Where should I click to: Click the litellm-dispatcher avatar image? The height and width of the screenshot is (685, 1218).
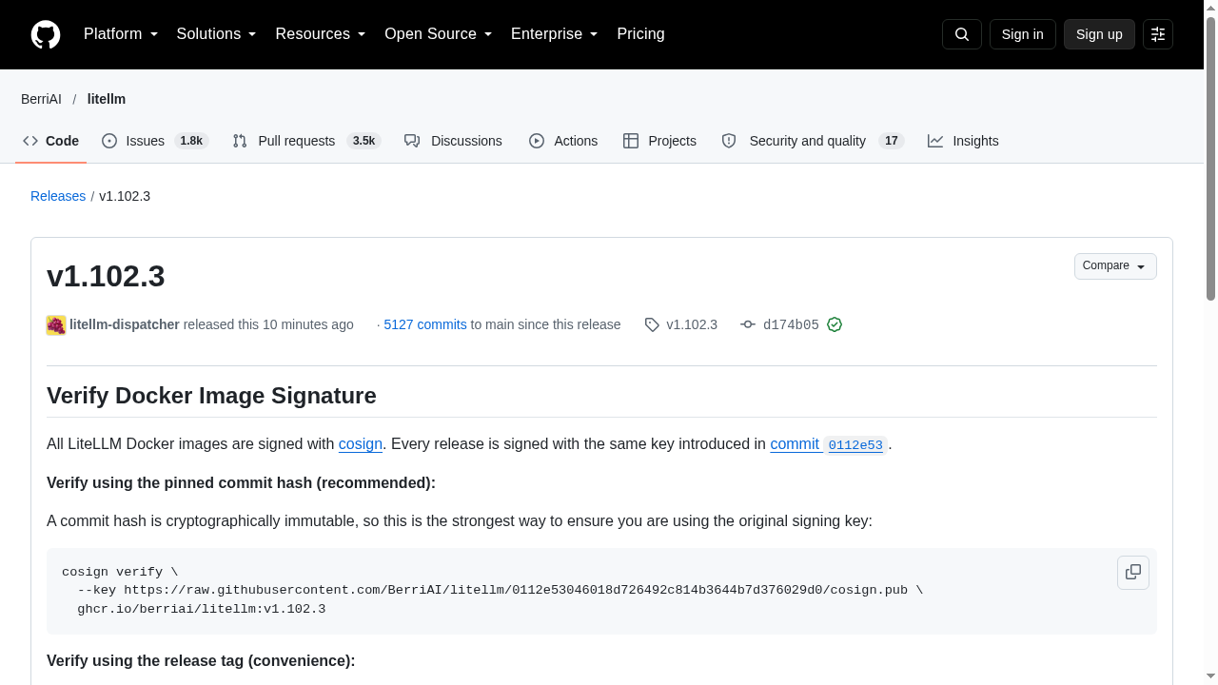tap(56, 325)
